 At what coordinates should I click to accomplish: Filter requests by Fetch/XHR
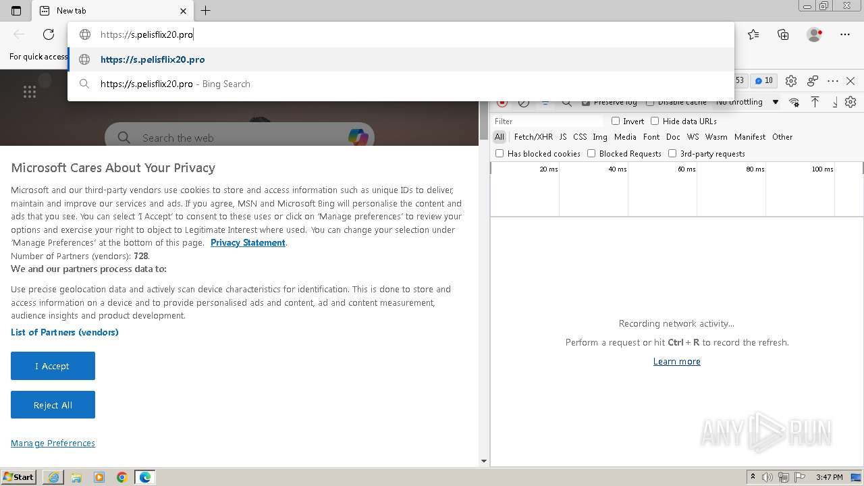533,137
